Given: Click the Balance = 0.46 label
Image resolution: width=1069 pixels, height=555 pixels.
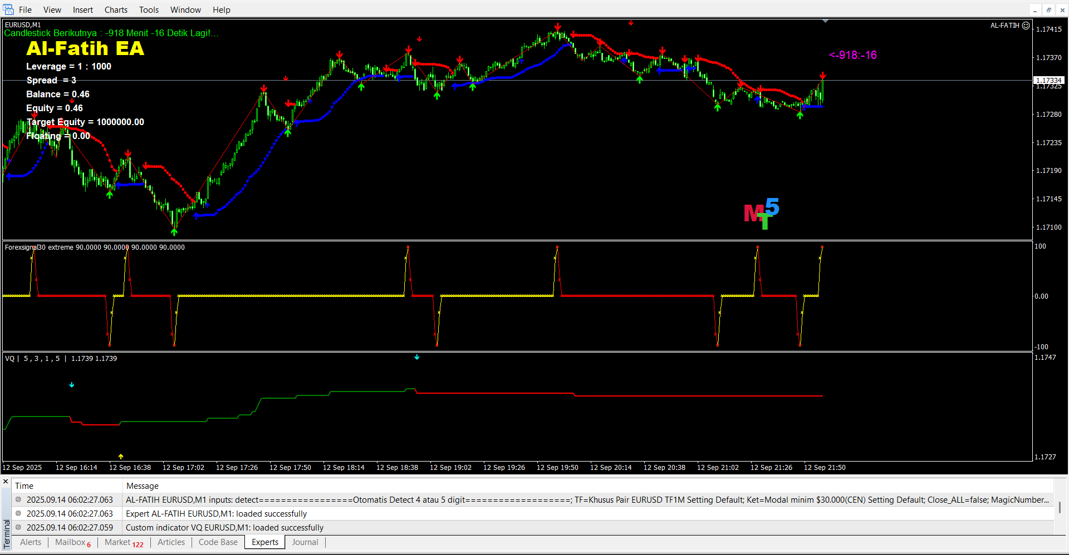Looking at the screenshot, I should click(58, 94).
